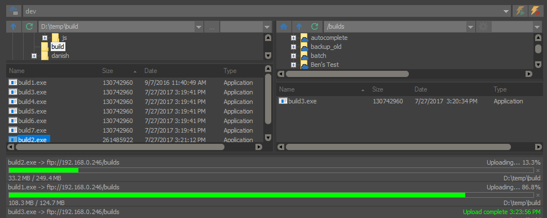547x218 pixels.
Task: Sort local files by Size column
Action: click(108, 71)
